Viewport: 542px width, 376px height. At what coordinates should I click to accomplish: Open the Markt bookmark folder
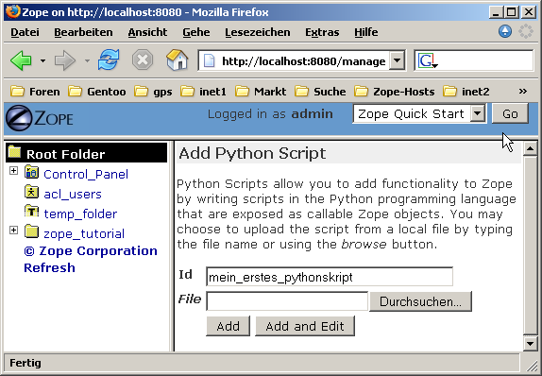coord(261,92)
